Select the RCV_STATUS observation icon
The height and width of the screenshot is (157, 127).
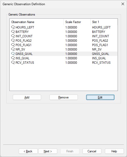point(13,62)
